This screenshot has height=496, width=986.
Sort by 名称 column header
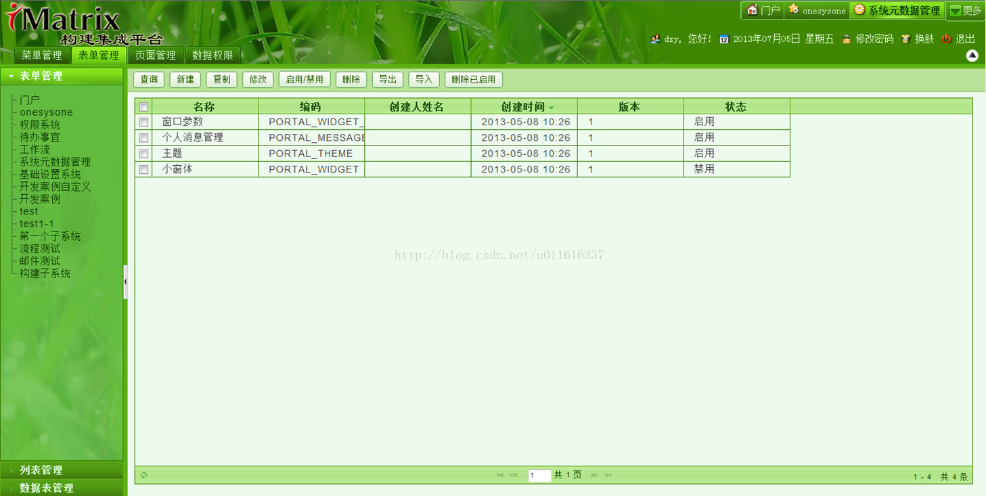click(204, 107)
